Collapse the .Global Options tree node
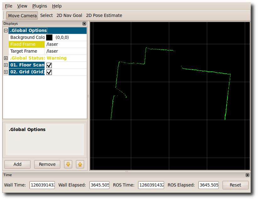 click(6, 31)
